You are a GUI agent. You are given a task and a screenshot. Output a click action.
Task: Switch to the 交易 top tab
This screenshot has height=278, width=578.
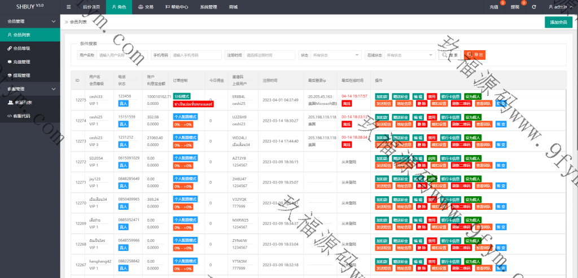[146, 7]
